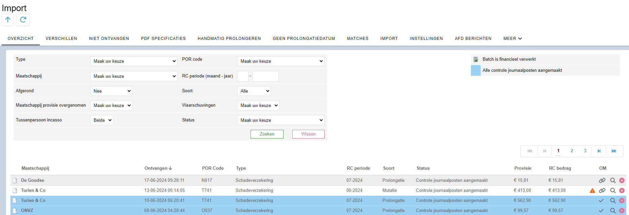Viewport: 629px width, 215px height.
Task: Click the magnifier icon in the ONVZ row
Action: [x=613, y=211]
